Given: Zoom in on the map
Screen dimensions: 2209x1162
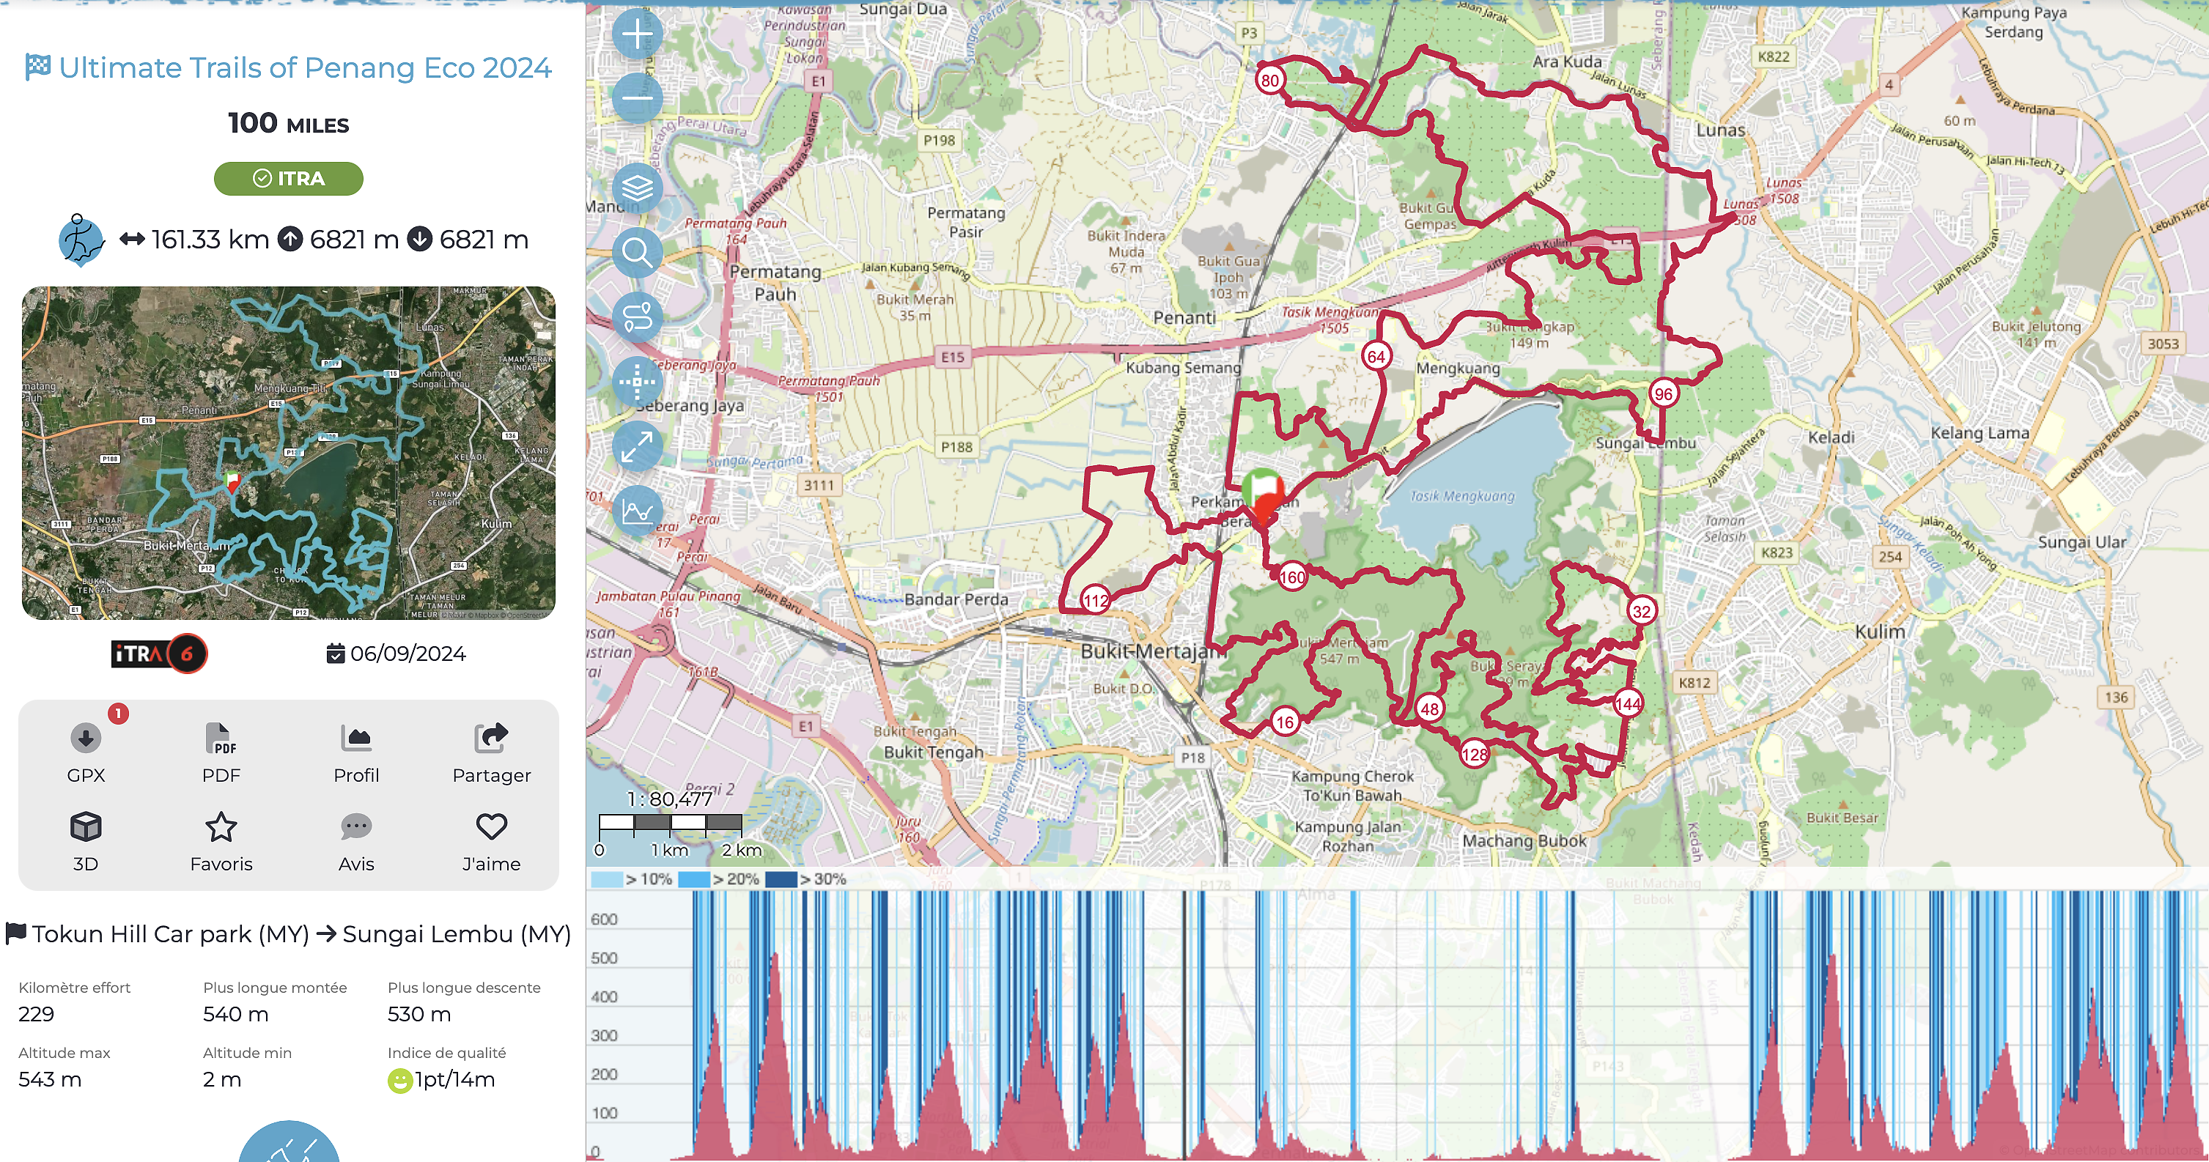Looking at the screenshot, I should click(637, 34).
